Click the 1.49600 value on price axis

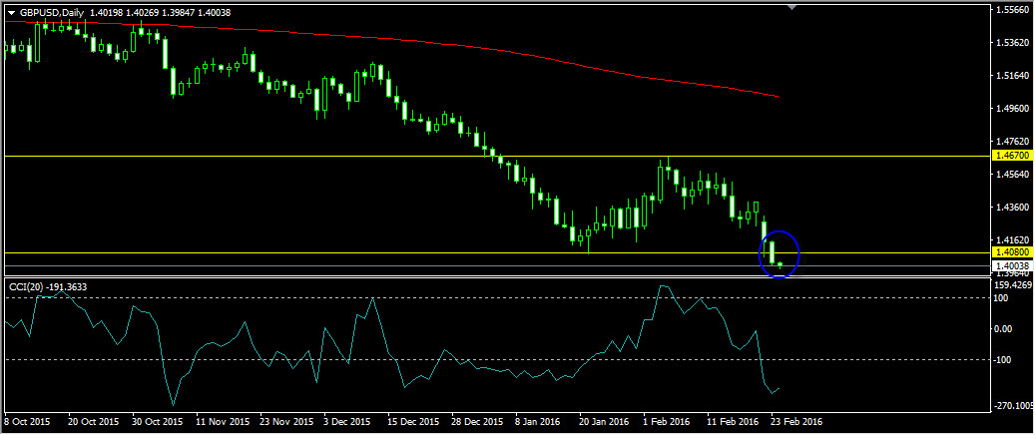pyautogui.click(x=1012, y=109)
